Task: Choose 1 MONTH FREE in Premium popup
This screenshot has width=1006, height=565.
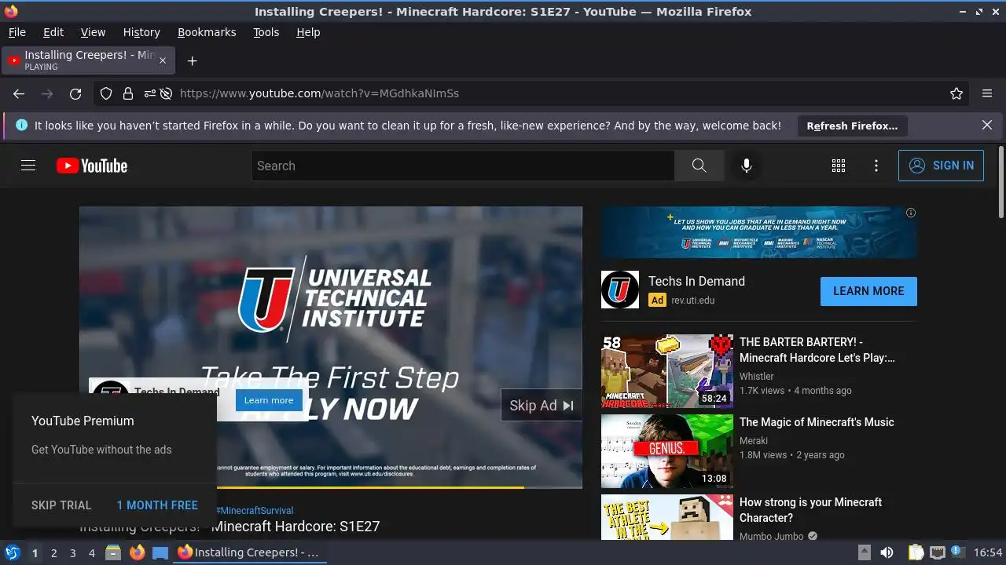Action: pyautogui.click(x=157, y=505)
